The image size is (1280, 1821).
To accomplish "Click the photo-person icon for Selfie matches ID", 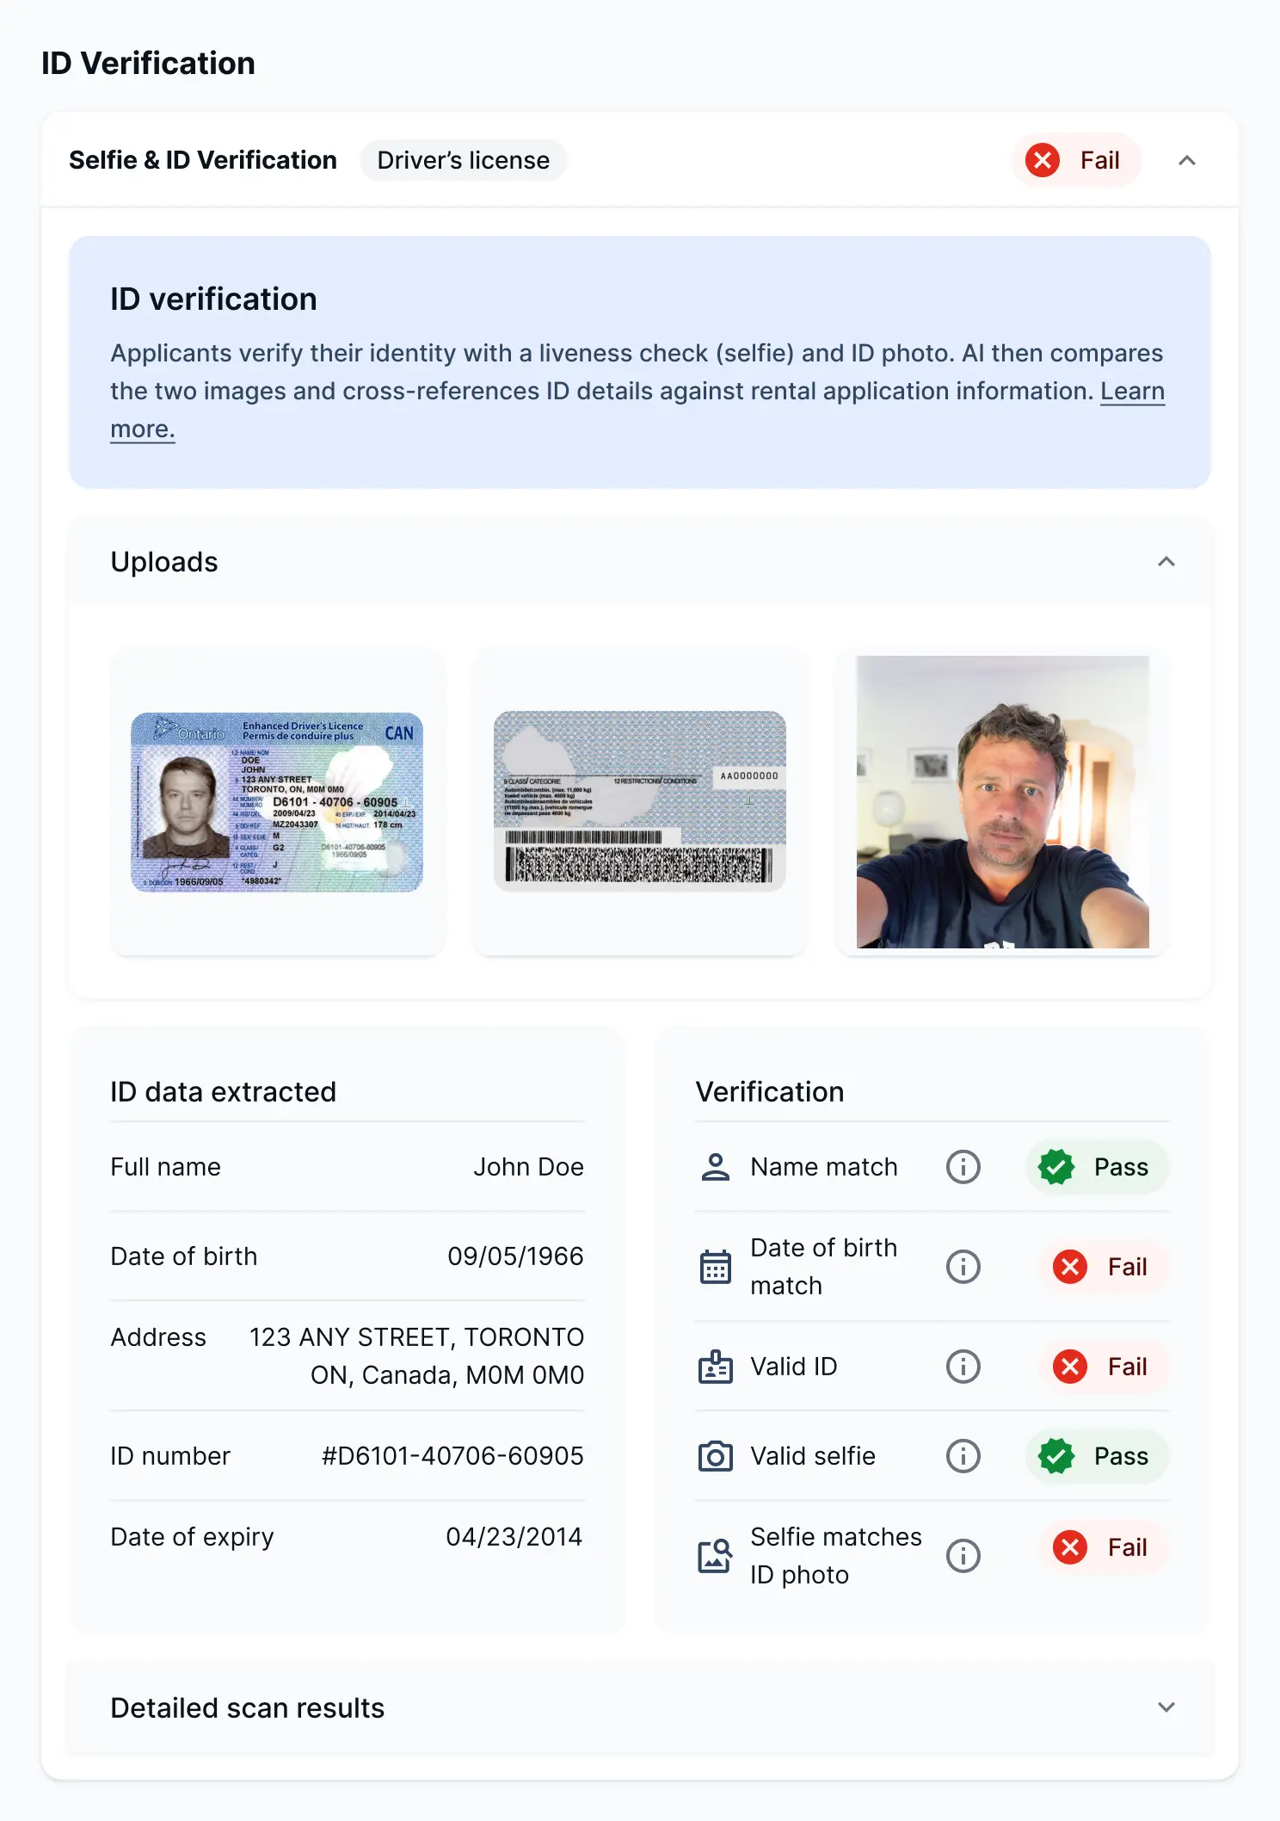I will 715,1556.
